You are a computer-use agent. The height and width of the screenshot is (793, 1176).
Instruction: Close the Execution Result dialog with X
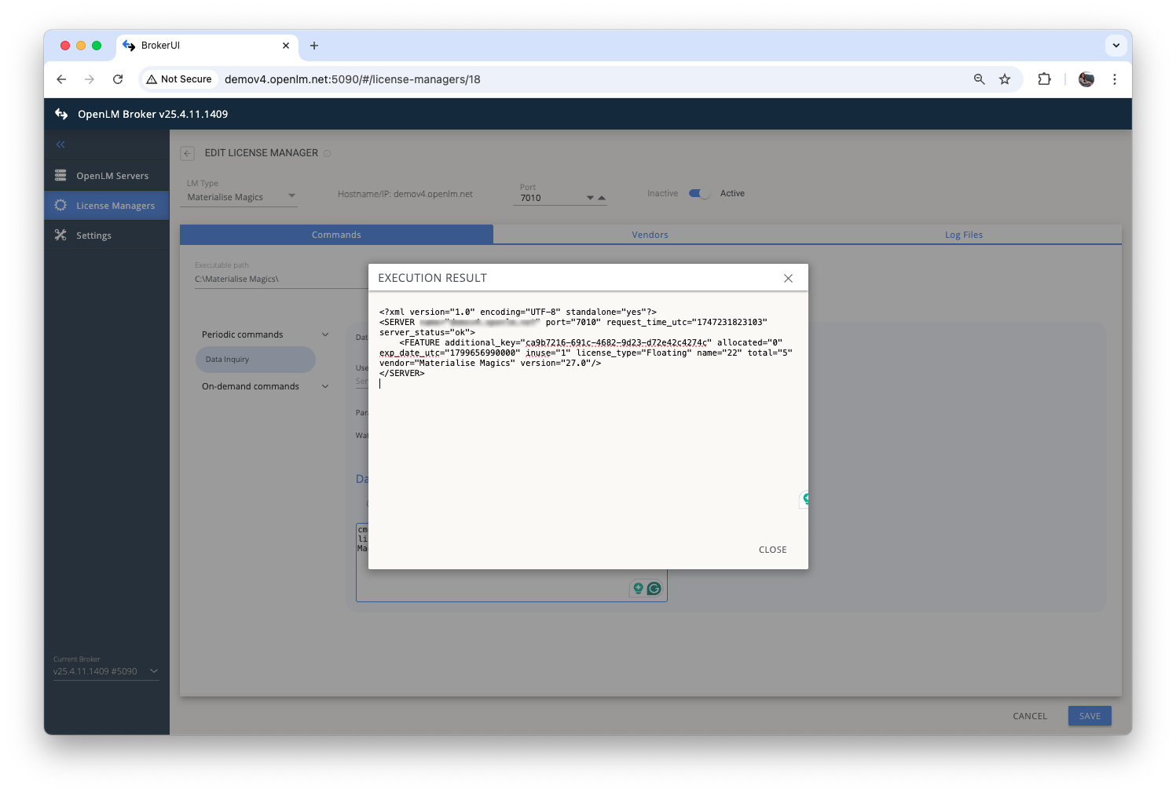click(788, 279)
